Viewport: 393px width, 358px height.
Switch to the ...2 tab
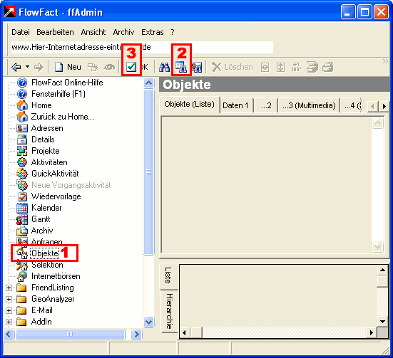pos(266,105)
